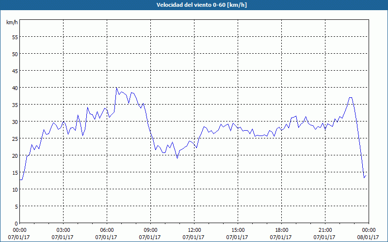This screenshot has height=242, width=388.
Task: Select the "35" value on the vertical axis
Action: tap(15, 105)
